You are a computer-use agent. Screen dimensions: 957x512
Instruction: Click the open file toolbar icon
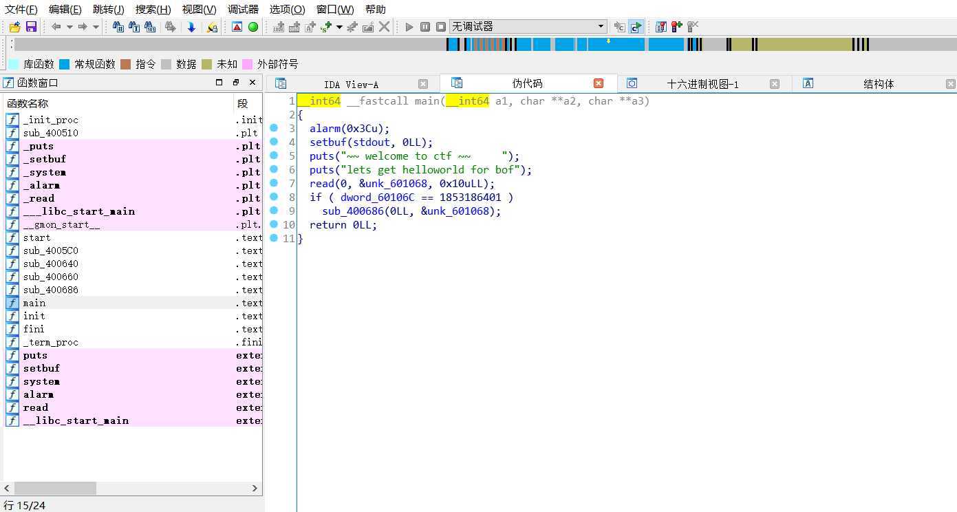(14, 27)
